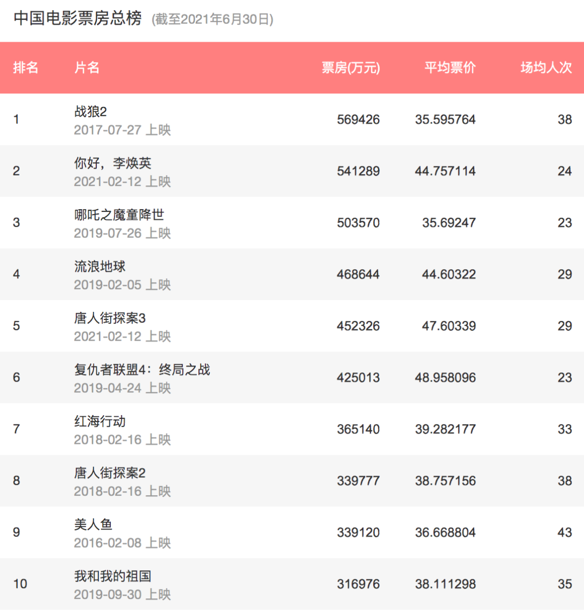Click attendance value 35 for 我和我的祖国
The height and width of the screenshot is (613, 584).
[565, 584]
